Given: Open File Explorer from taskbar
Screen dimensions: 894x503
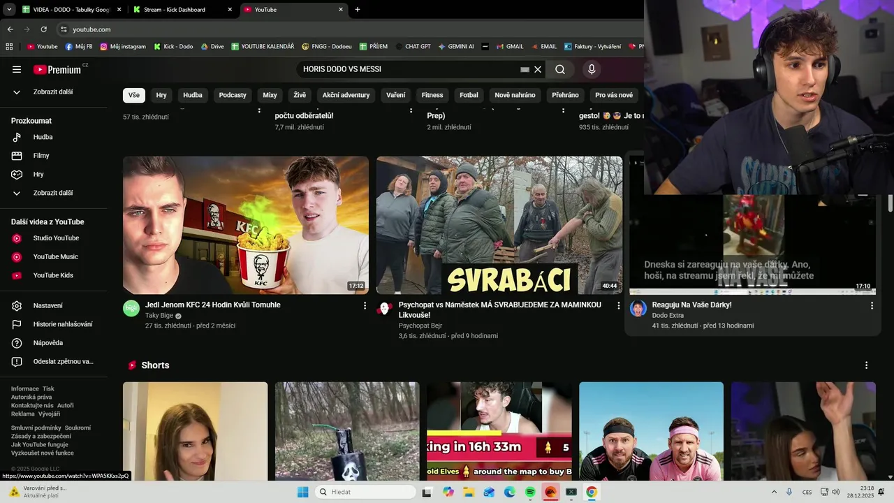Looking at the screenshot, I should point(469,492).
